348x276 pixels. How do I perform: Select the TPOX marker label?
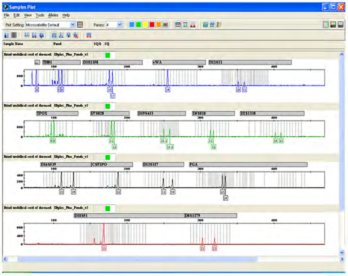point(57,113)
